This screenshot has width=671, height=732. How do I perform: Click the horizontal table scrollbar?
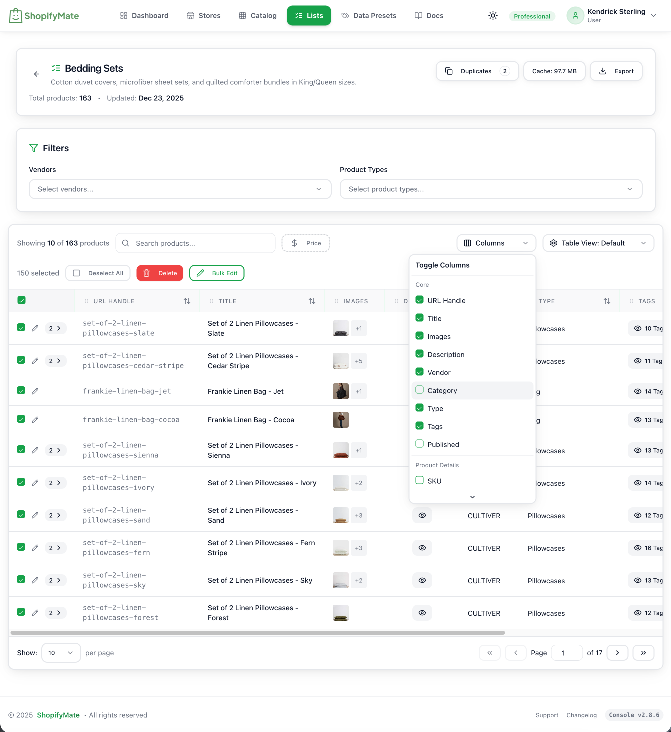[257, 632]
